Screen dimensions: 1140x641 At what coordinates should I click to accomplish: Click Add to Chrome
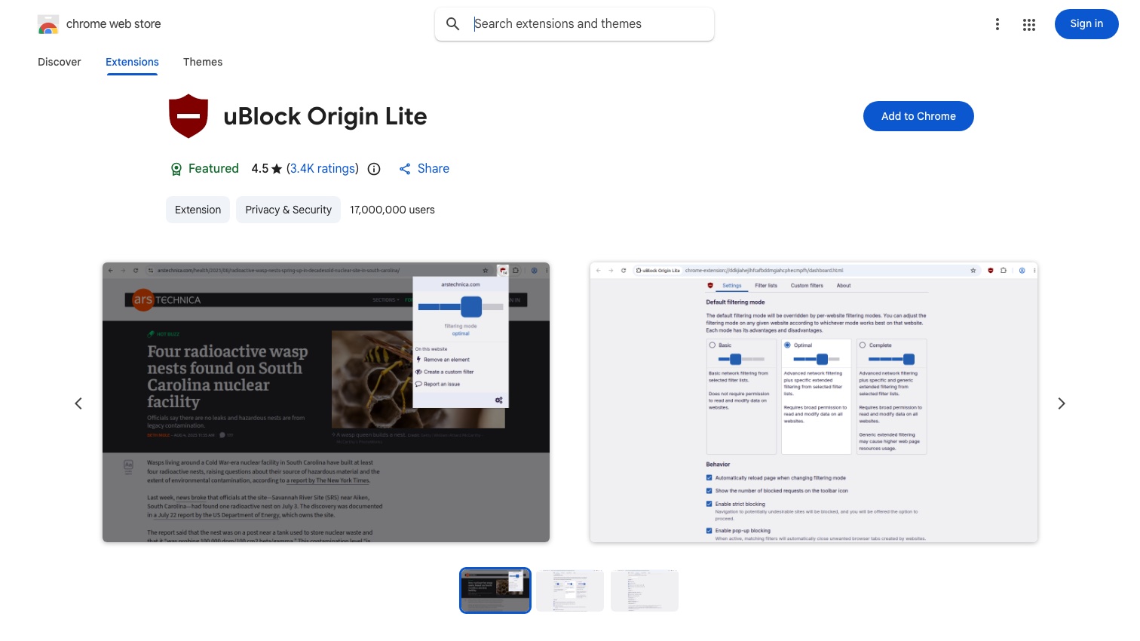(918, 116)
